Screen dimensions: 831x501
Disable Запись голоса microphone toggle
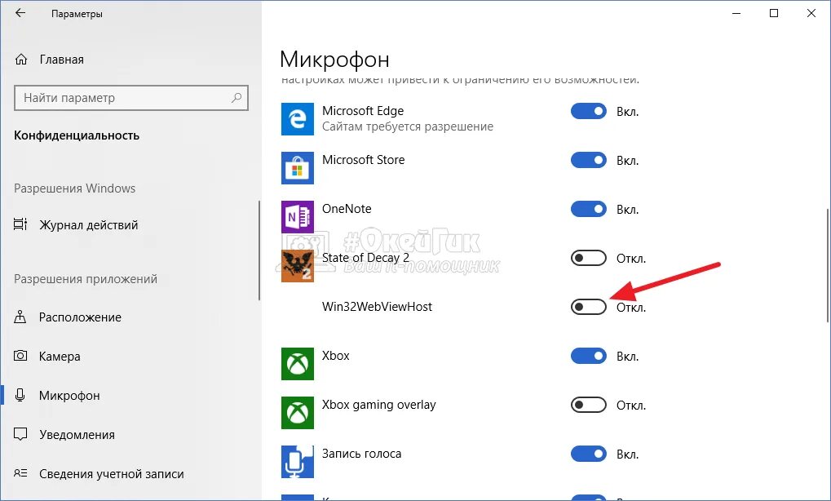tap(588, 454)
